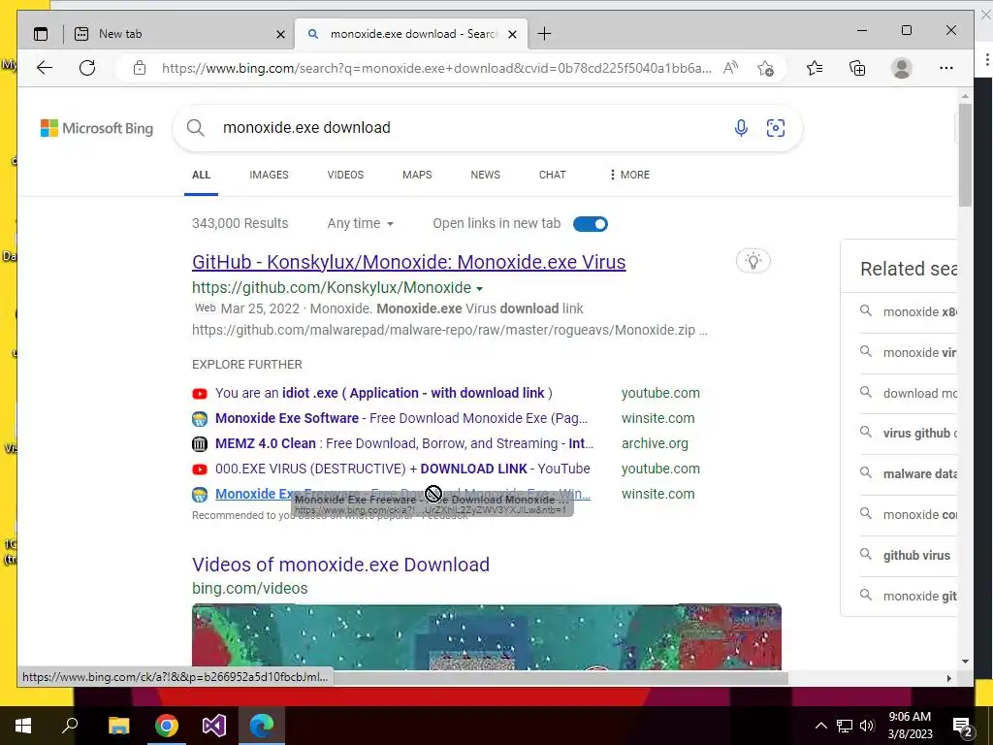Select the ALL results tab

pyautogui.click(x=201, y=175)
